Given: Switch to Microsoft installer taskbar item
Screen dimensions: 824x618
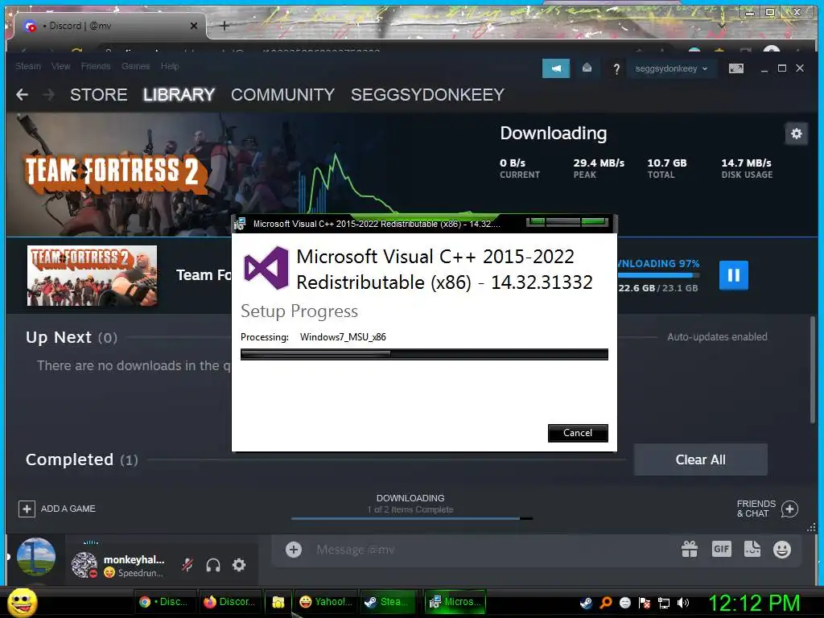Looking at the screenshot, I should [x=455, y=602].
